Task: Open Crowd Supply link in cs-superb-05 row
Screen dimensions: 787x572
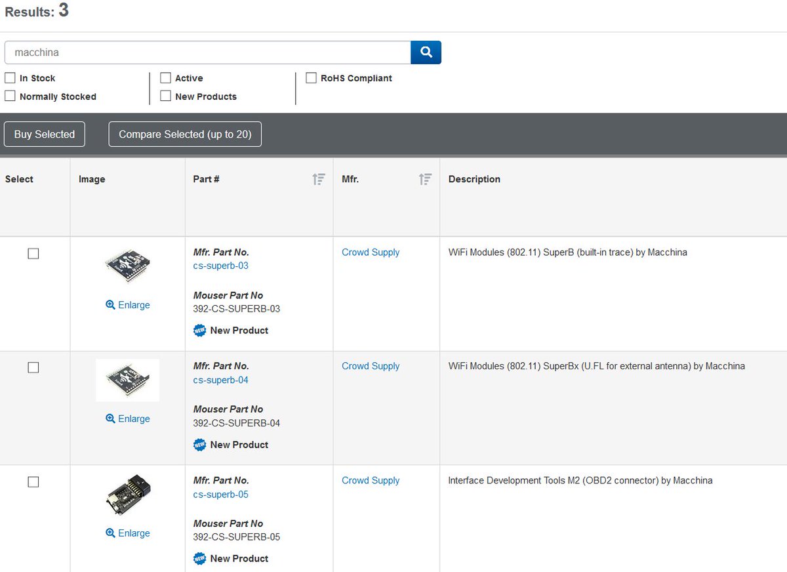Action: click(371, 481)
